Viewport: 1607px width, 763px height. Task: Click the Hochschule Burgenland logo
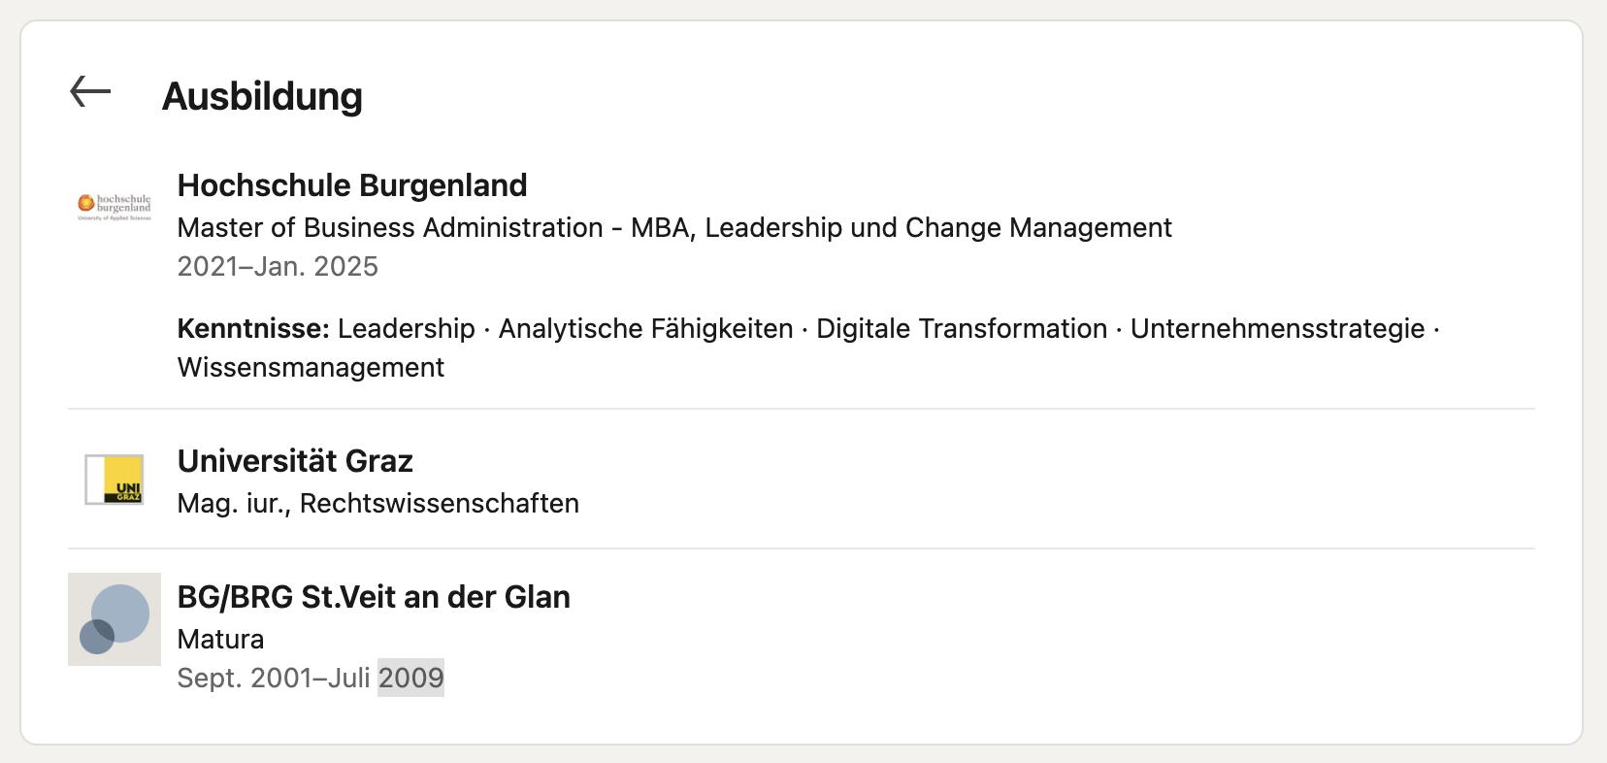(x=115, y=205)
